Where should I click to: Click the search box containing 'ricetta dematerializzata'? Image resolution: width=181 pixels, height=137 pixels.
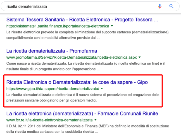pyautogui.click(x=78, y=6)
